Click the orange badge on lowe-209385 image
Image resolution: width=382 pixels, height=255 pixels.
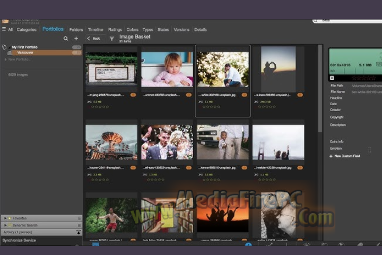(x=300, y=95)
